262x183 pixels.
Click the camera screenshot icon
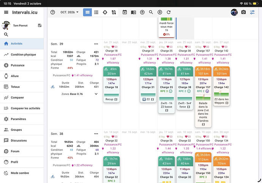click(243, 12)
